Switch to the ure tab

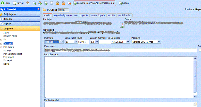click(x=76, y=15)
